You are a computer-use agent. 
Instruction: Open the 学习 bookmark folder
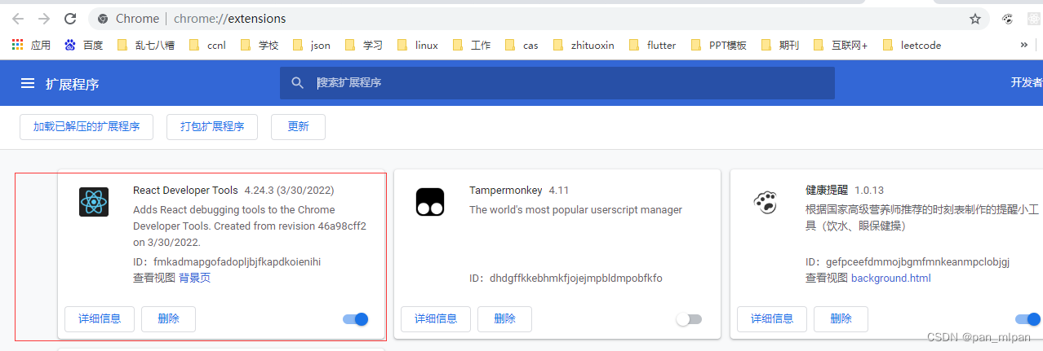tap(364, 45)
